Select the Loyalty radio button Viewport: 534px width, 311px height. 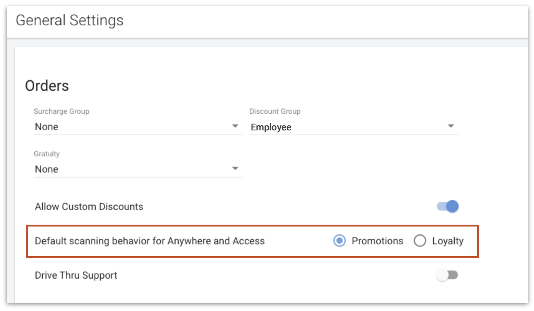click(420, 241)
